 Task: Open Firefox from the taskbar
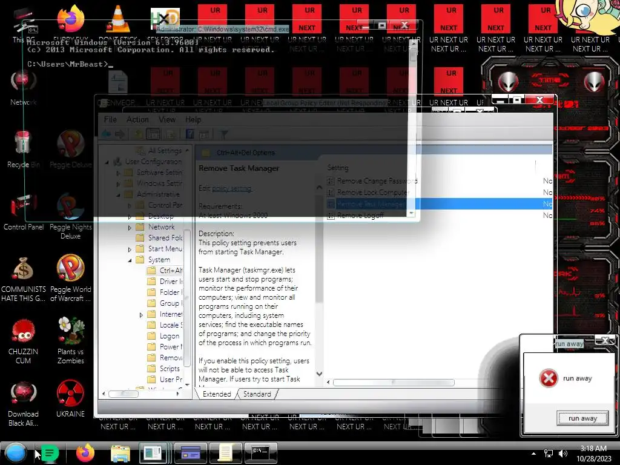[85, 453]
